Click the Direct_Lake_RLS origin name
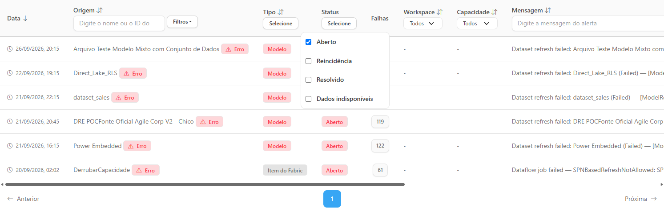Screen dimensions: 664x208 click(95, 73)
